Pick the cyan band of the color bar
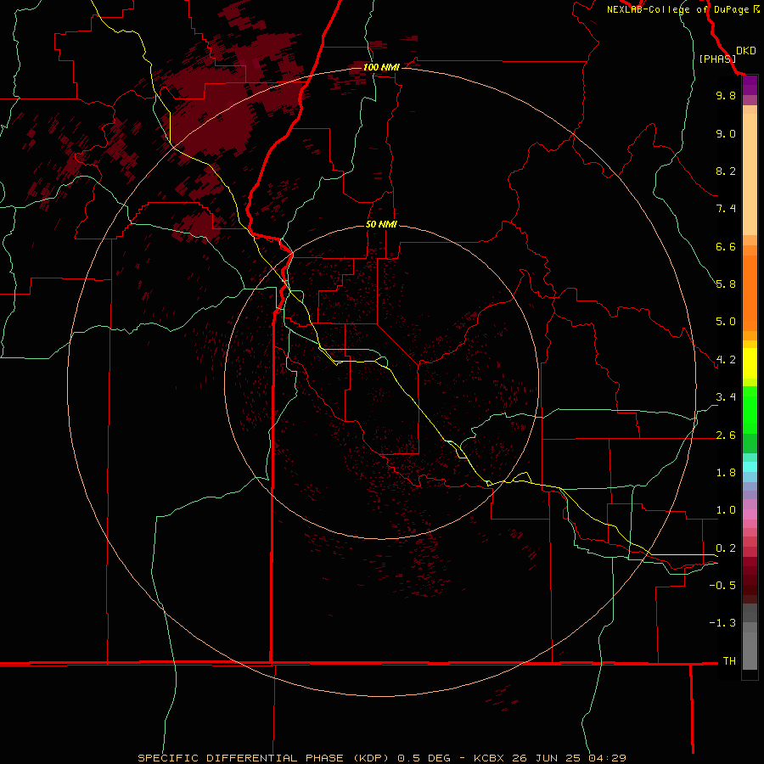The image size is (764, 764). point(750,467)
